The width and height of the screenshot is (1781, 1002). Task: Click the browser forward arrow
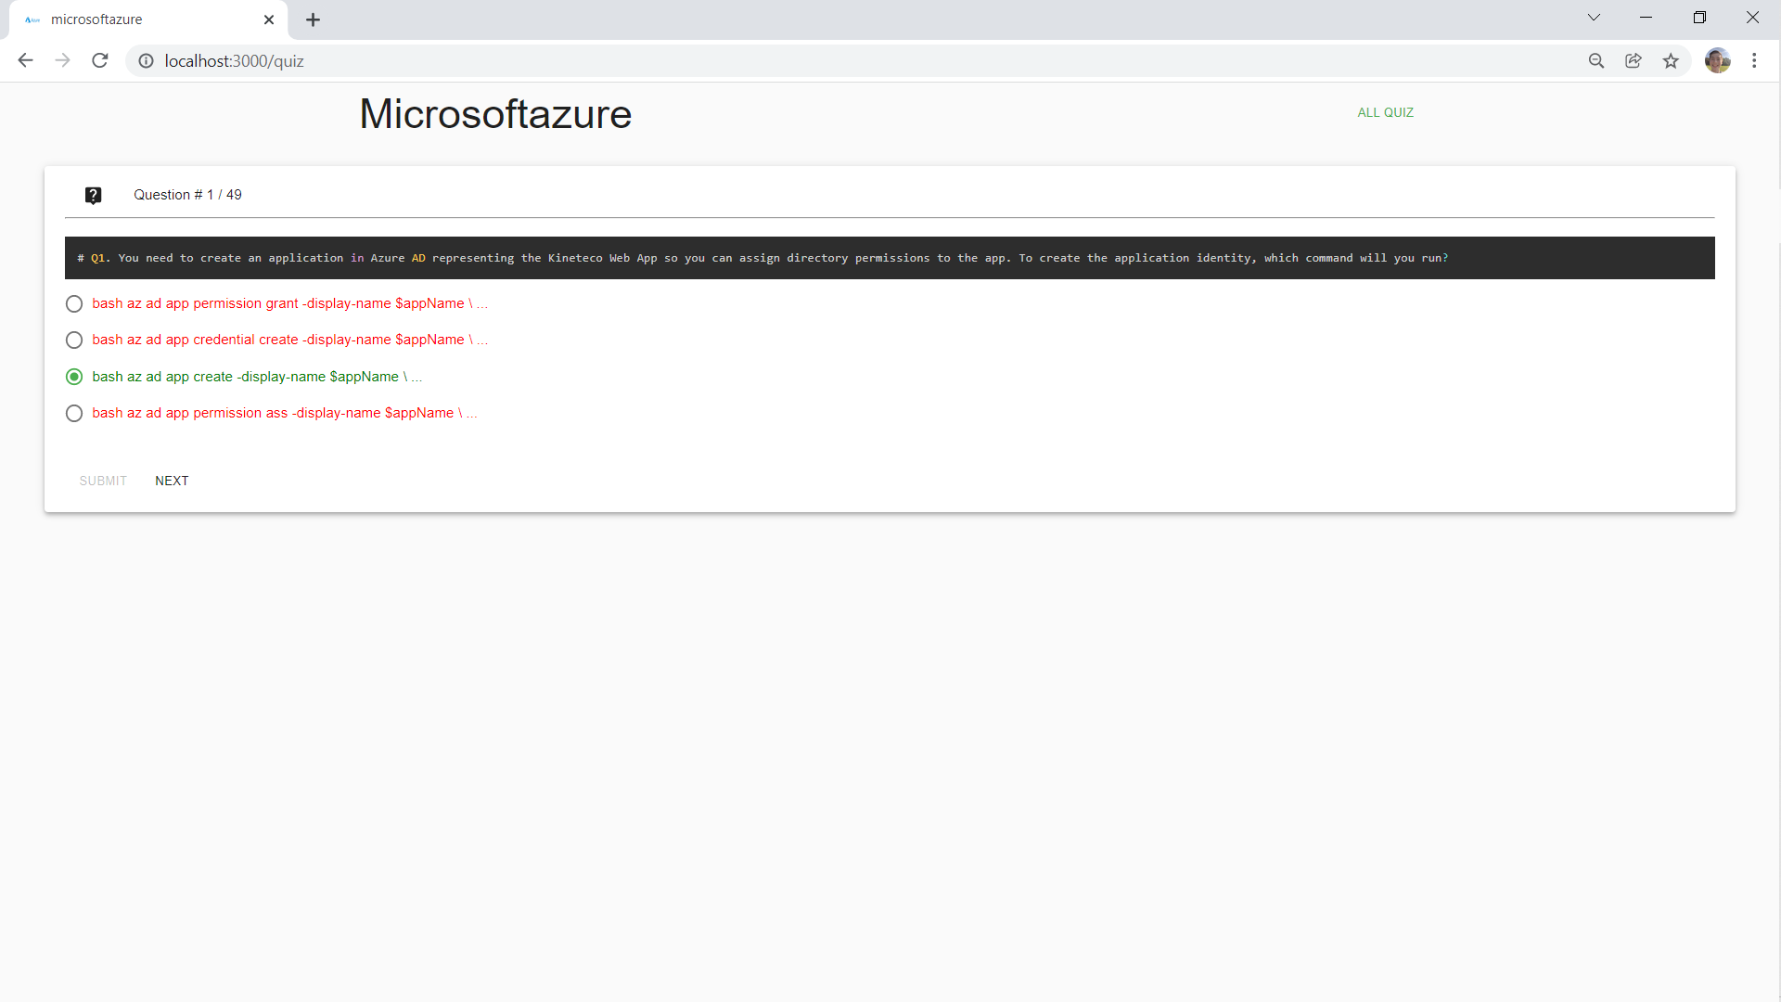click(62, 61)
